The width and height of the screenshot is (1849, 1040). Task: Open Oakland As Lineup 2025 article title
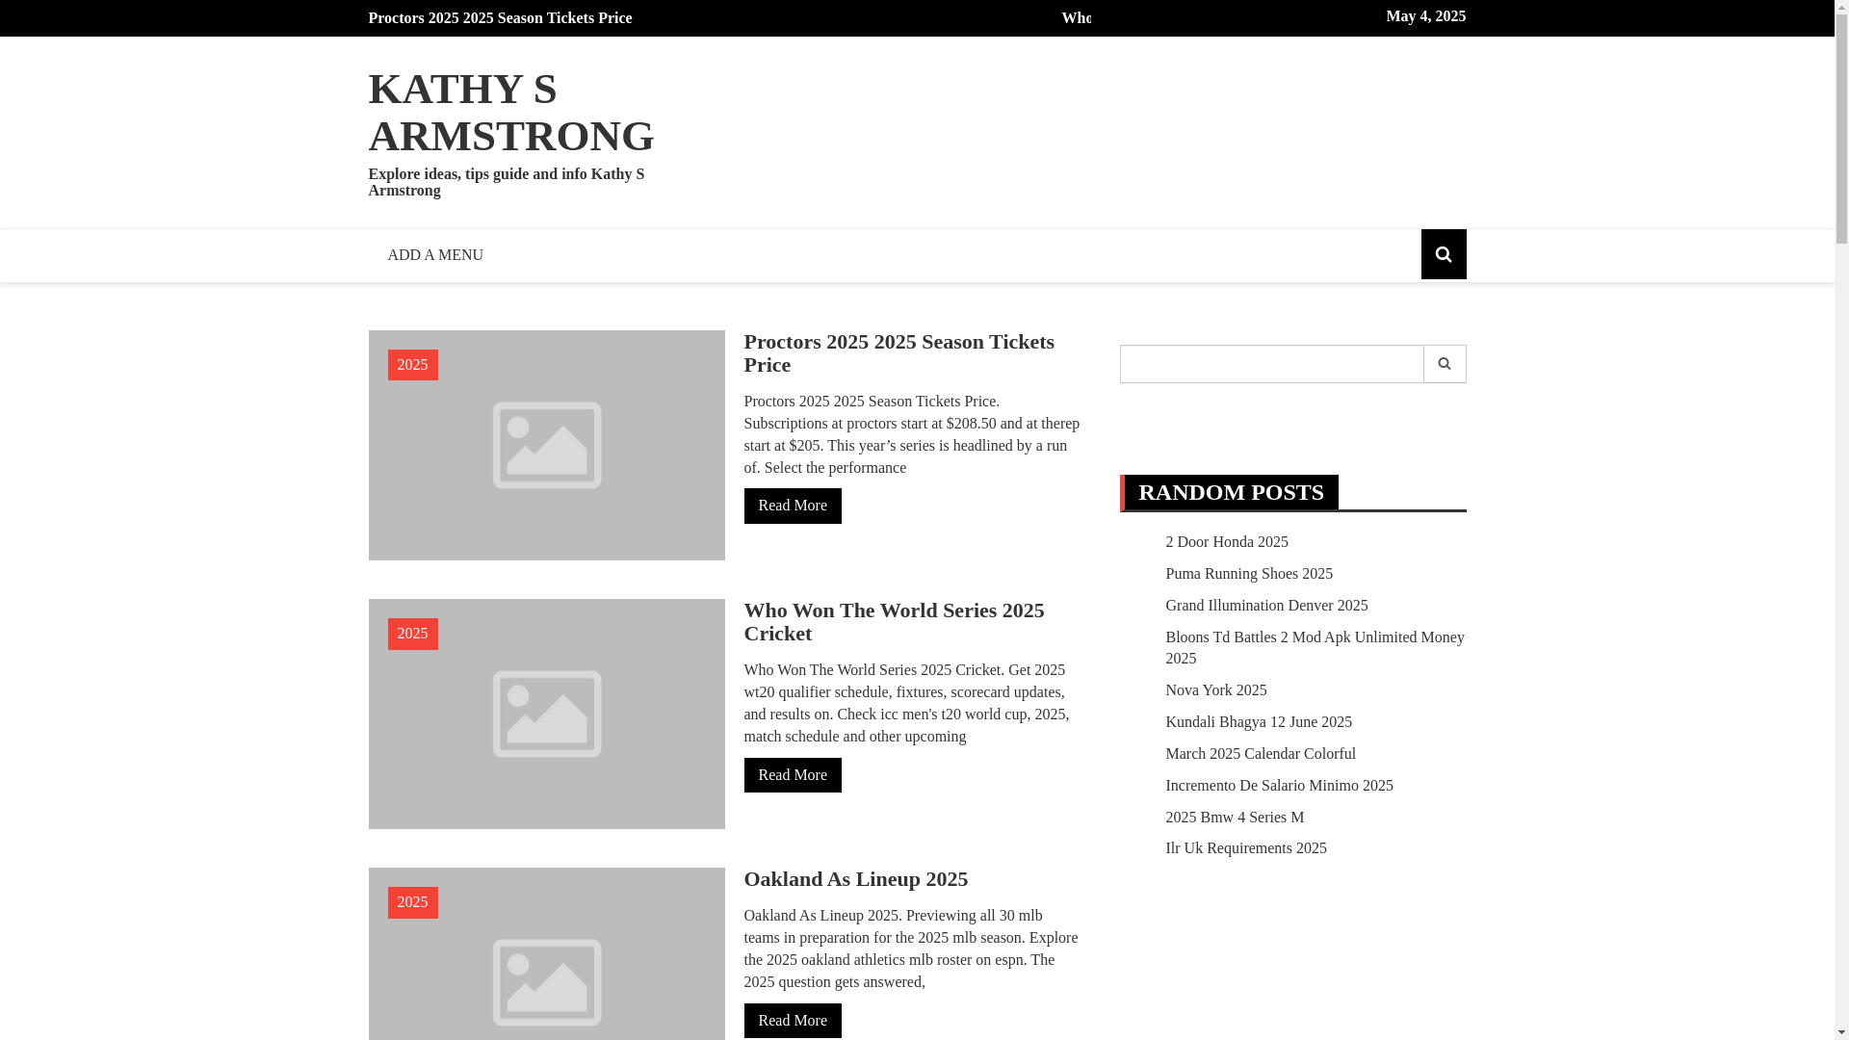coord(855,879)
